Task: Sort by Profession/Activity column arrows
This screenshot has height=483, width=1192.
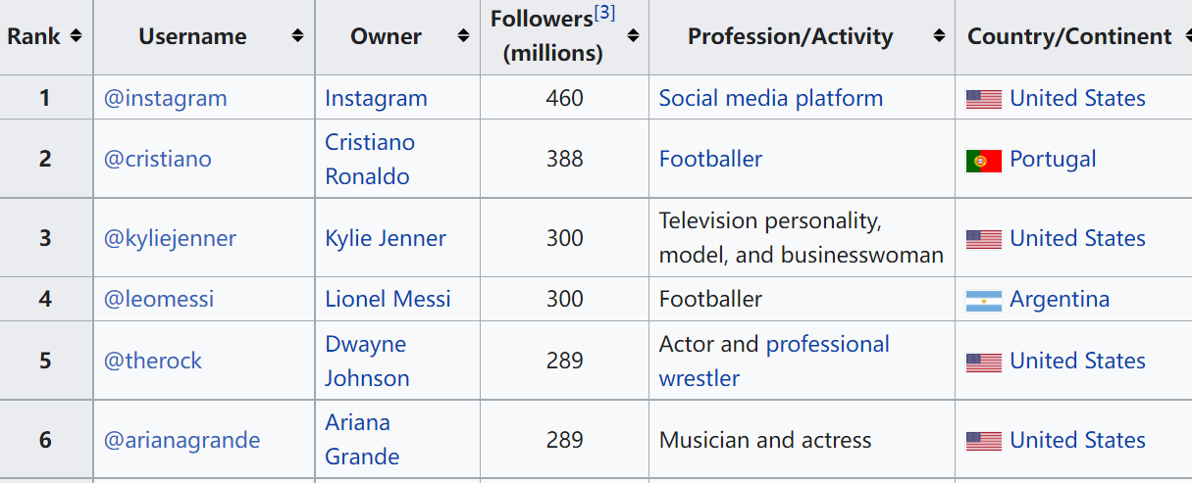Action: click(x=939, y=36)
